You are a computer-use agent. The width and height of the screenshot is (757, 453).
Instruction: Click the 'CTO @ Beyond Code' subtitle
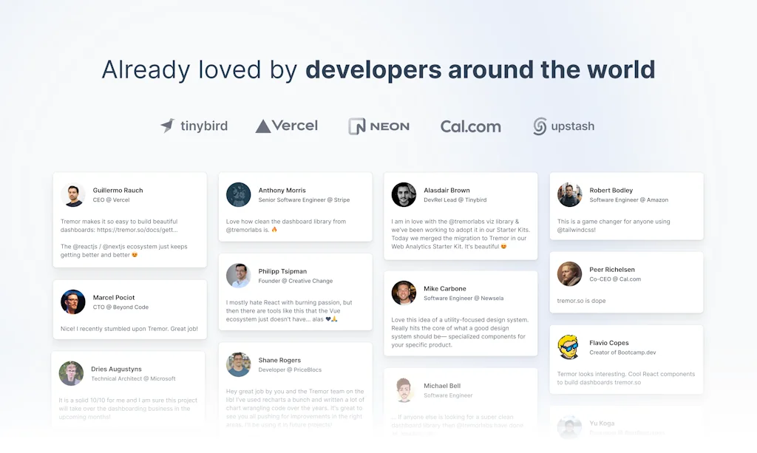coord(120,307)
